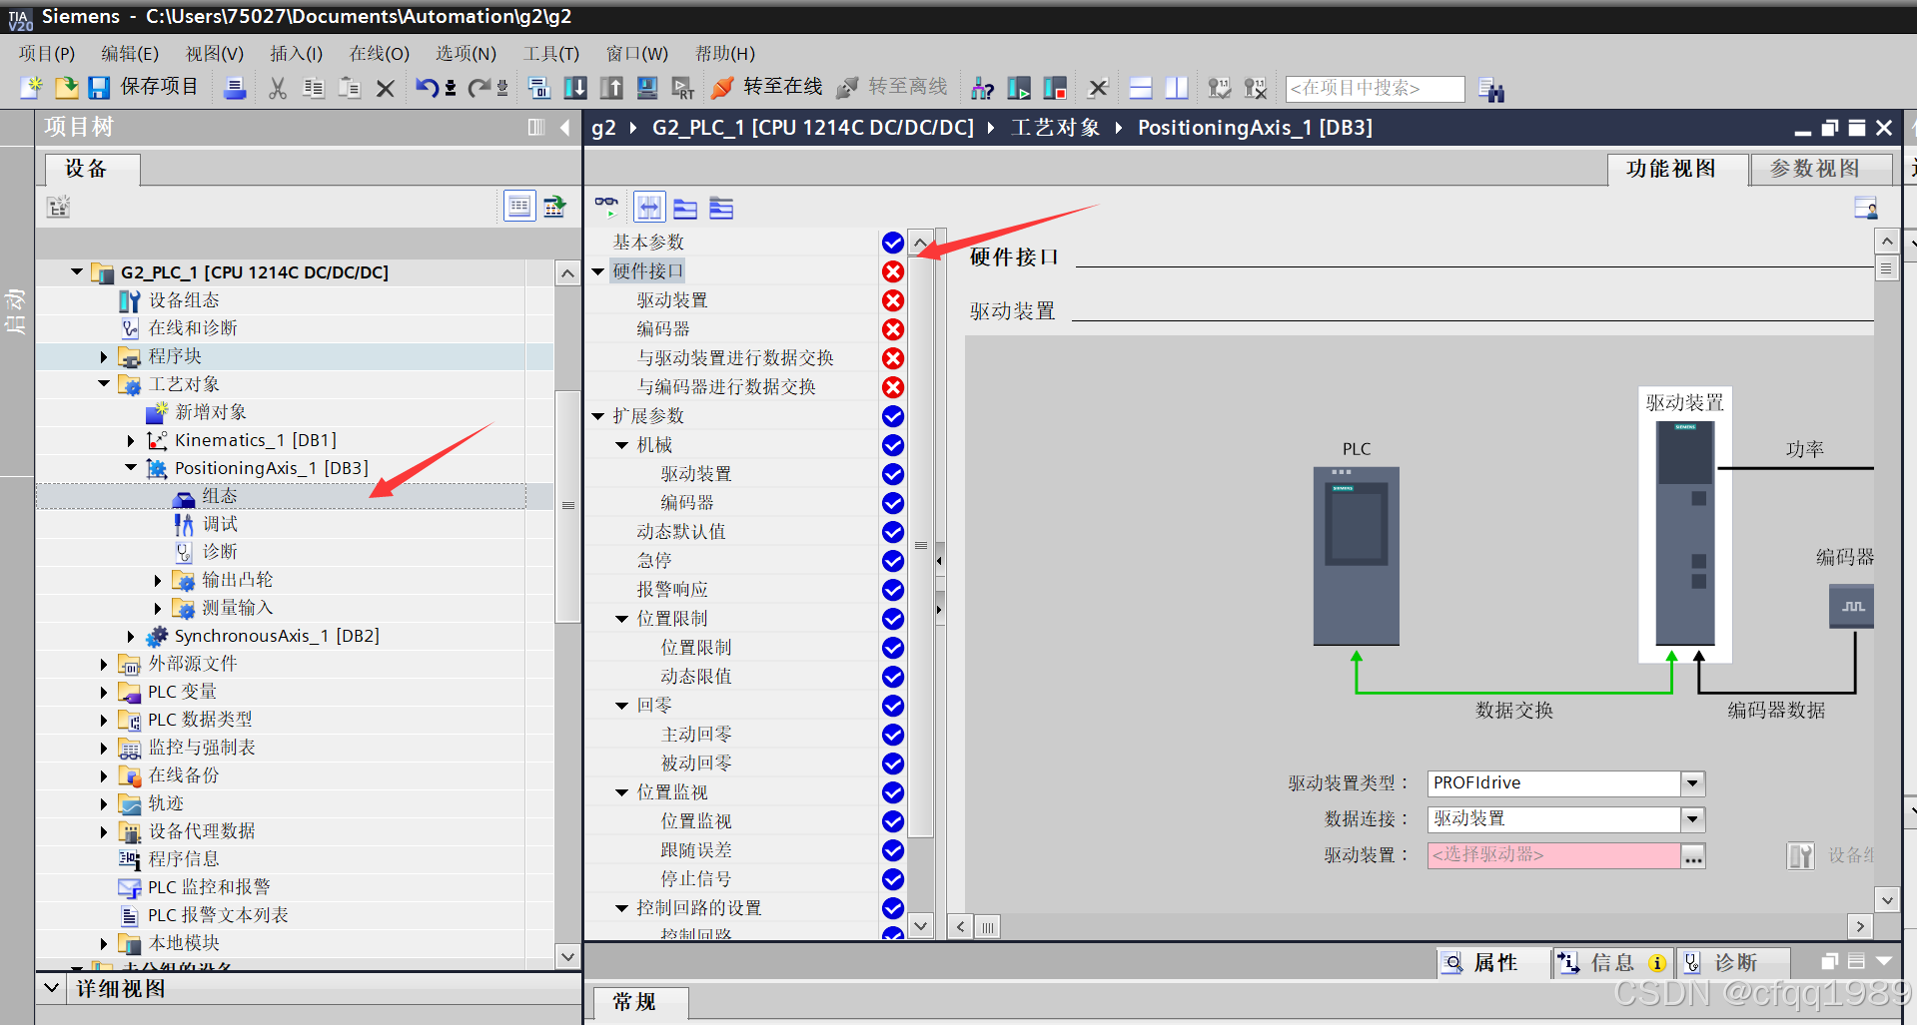Open the 项目(P) menu
This screenshot has width=1917, height=1025.
tap(47, 54)
